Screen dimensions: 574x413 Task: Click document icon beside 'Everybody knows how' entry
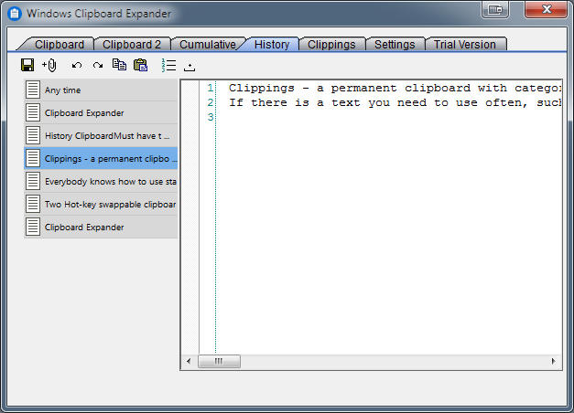[x=33, y=181]
